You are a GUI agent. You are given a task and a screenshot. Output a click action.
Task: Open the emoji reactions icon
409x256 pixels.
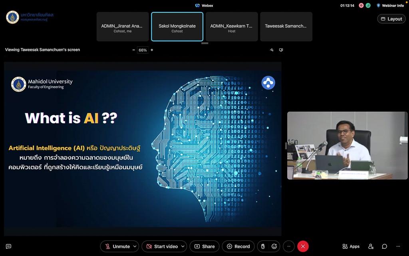[274, 246]
